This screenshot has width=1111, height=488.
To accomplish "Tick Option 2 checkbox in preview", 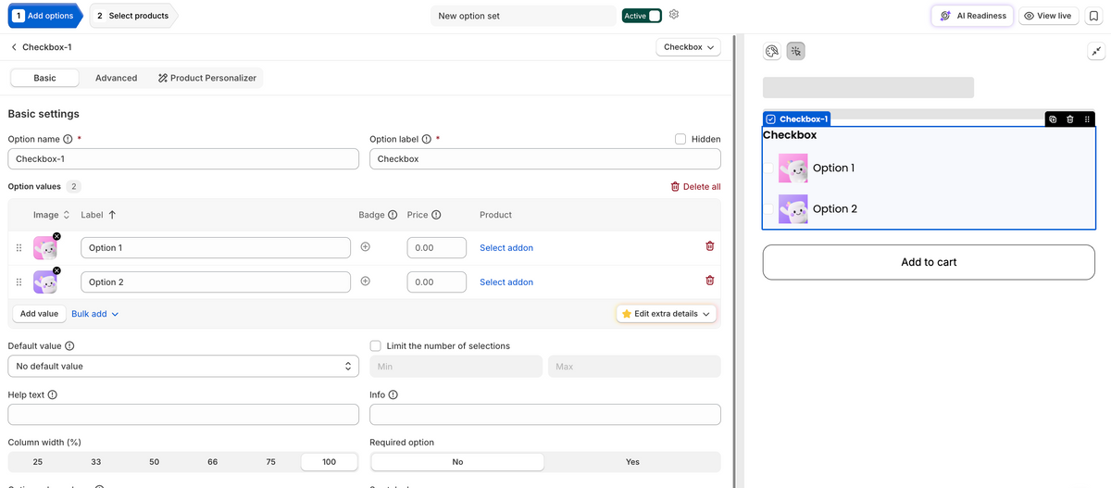I will (768, 209).
